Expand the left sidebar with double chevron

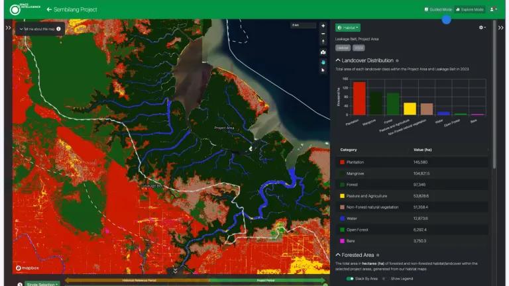pyautogui.click(x=8, y=28)
